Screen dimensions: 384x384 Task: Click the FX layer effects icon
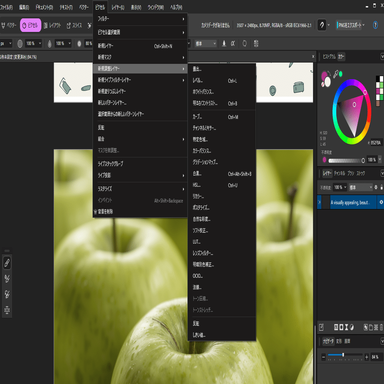coord(336,327)
